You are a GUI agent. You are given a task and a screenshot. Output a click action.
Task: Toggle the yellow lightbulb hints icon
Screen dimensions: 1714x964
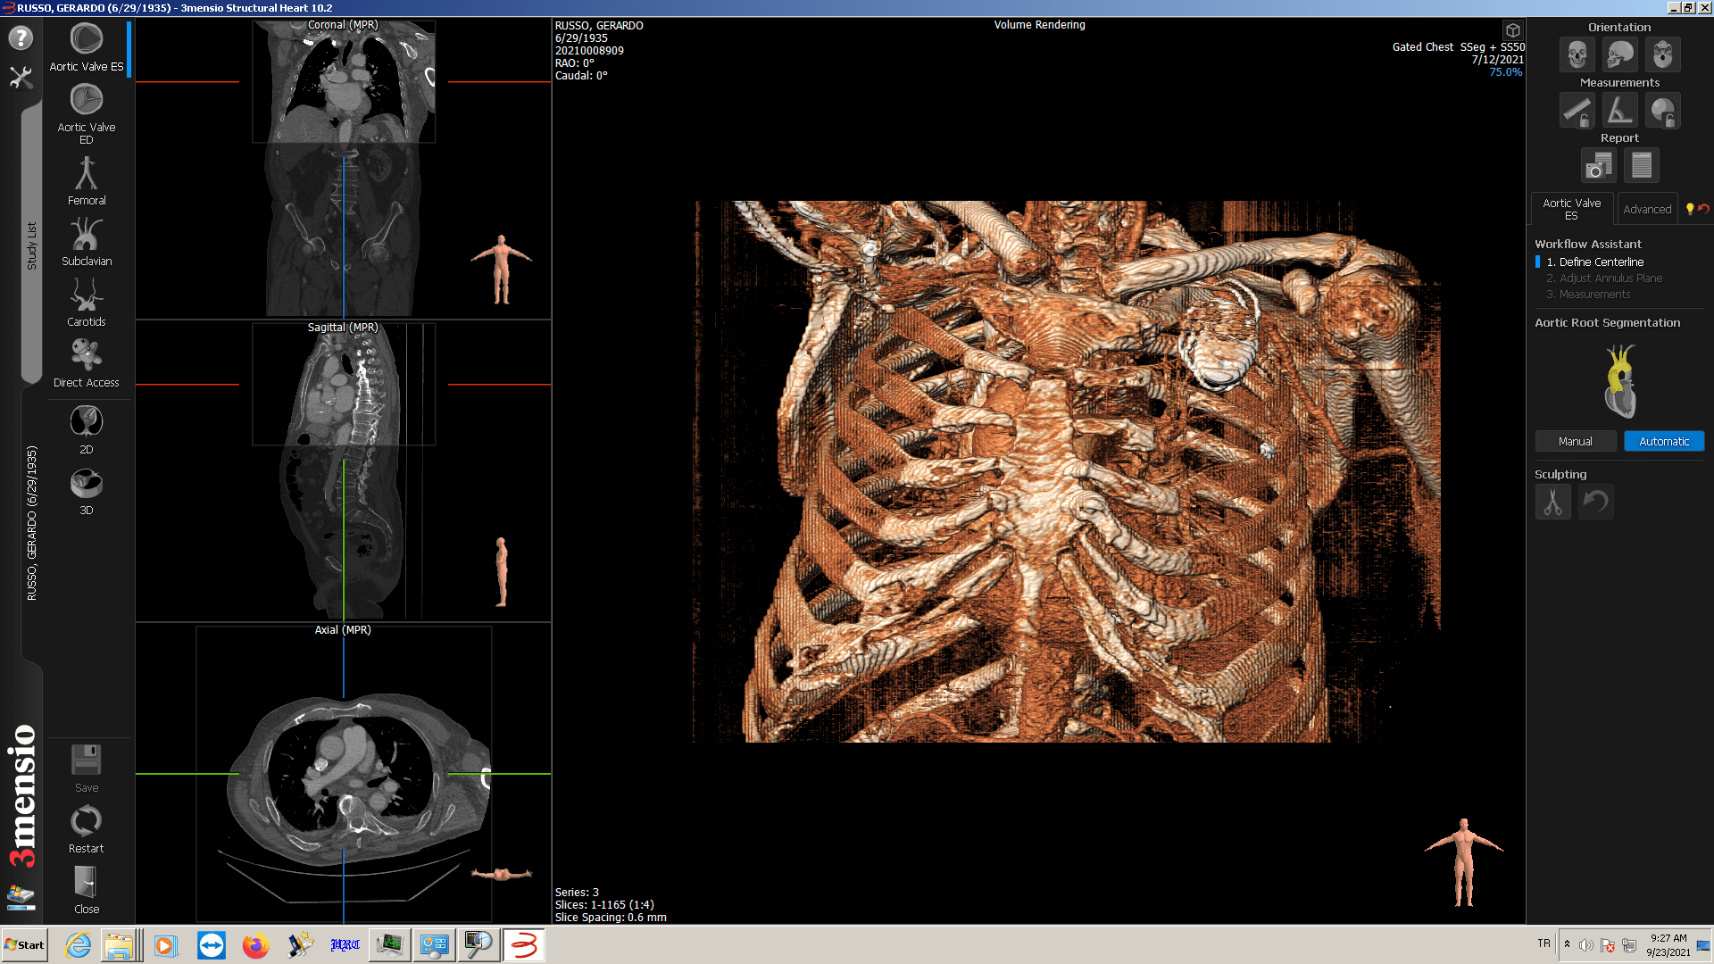(1689, 209)
